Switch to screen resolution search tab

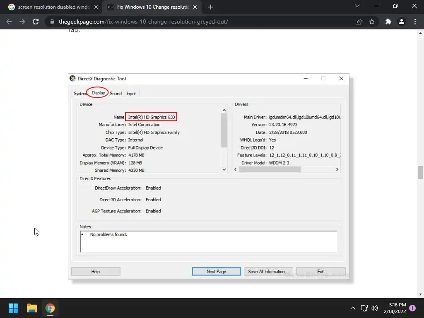(53, 7)
